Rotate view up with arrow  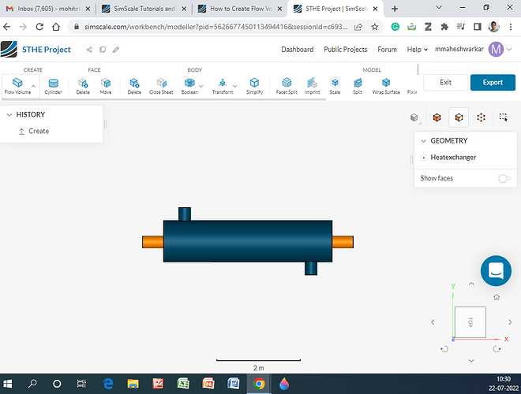471,284
